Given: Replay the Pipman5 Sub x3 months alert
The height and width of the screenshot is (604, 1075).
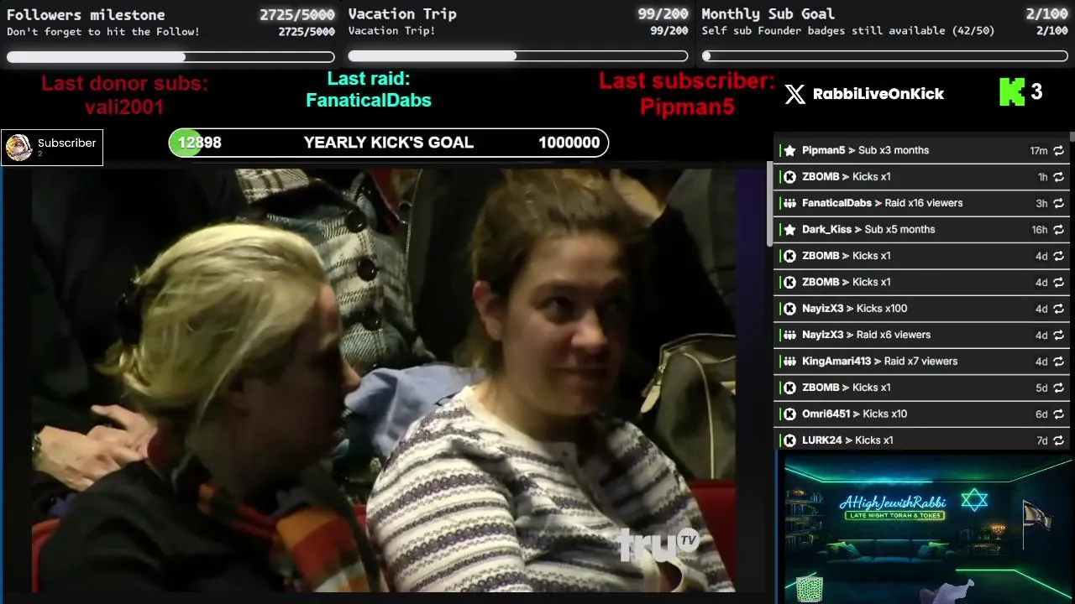Looking at the screenshot, I should point(1058,151).
